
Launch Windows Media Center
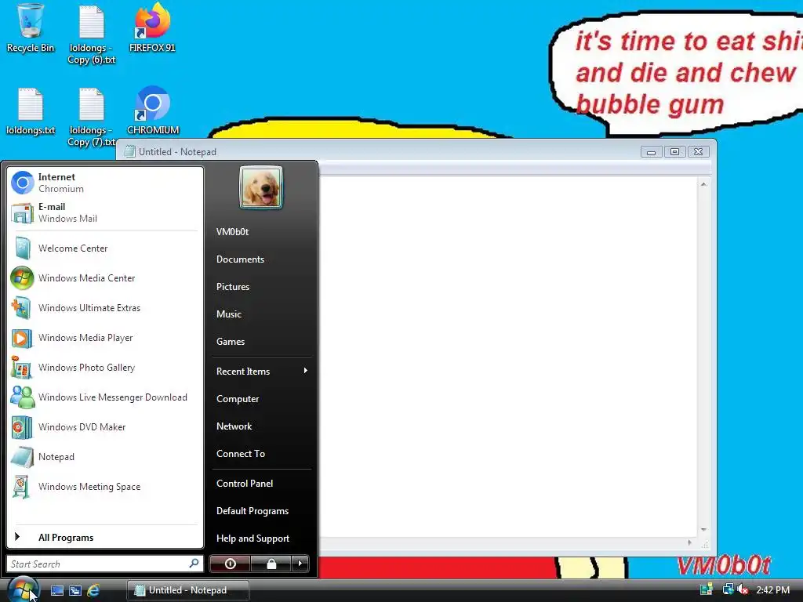(x=104, y=278)
